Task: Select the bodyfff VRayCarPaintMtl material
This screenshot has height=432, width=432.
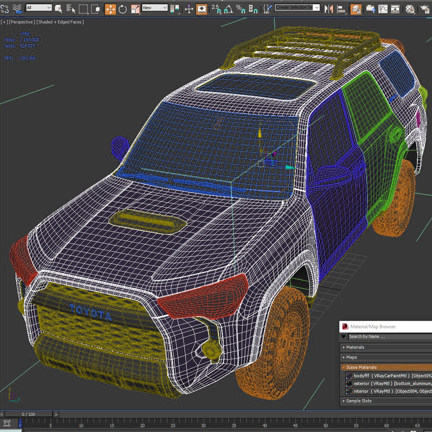Action: [x=382, y=375]
